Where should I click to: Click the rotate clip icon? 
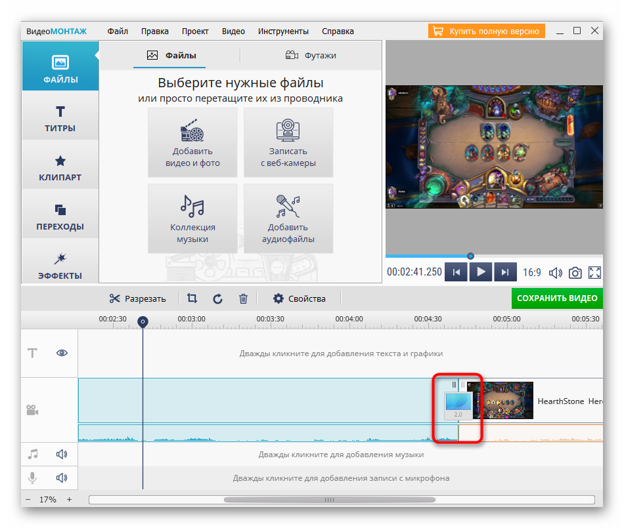(217, 298)
